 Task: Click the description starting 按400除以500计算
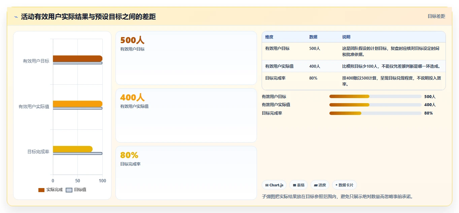(x=392, y=81)
